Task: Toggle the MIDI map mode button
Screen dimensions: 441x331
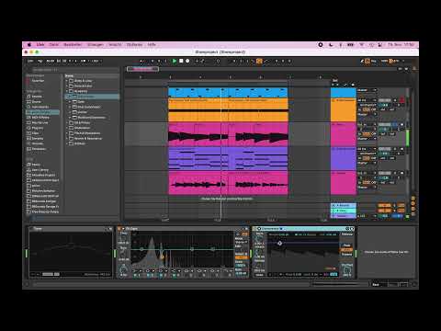Action: tap(385, 61)
